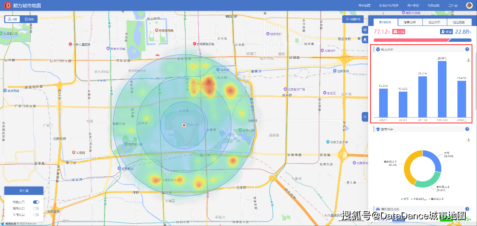Click the 北京南站 station marker

click(119, 168)
